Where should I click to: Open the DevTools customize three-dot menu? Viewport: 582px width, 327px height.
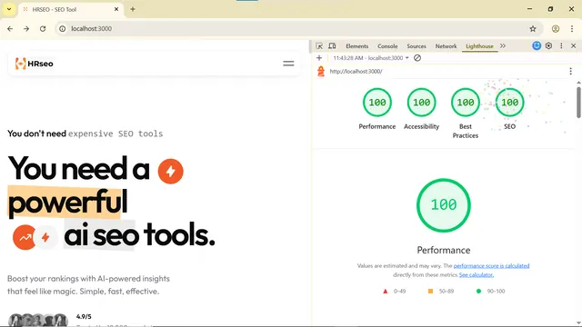click(561, 45)
